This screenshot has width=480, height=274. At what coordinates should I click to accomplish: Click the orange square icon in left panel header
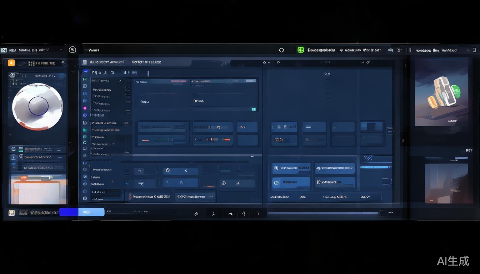[11, 63]
